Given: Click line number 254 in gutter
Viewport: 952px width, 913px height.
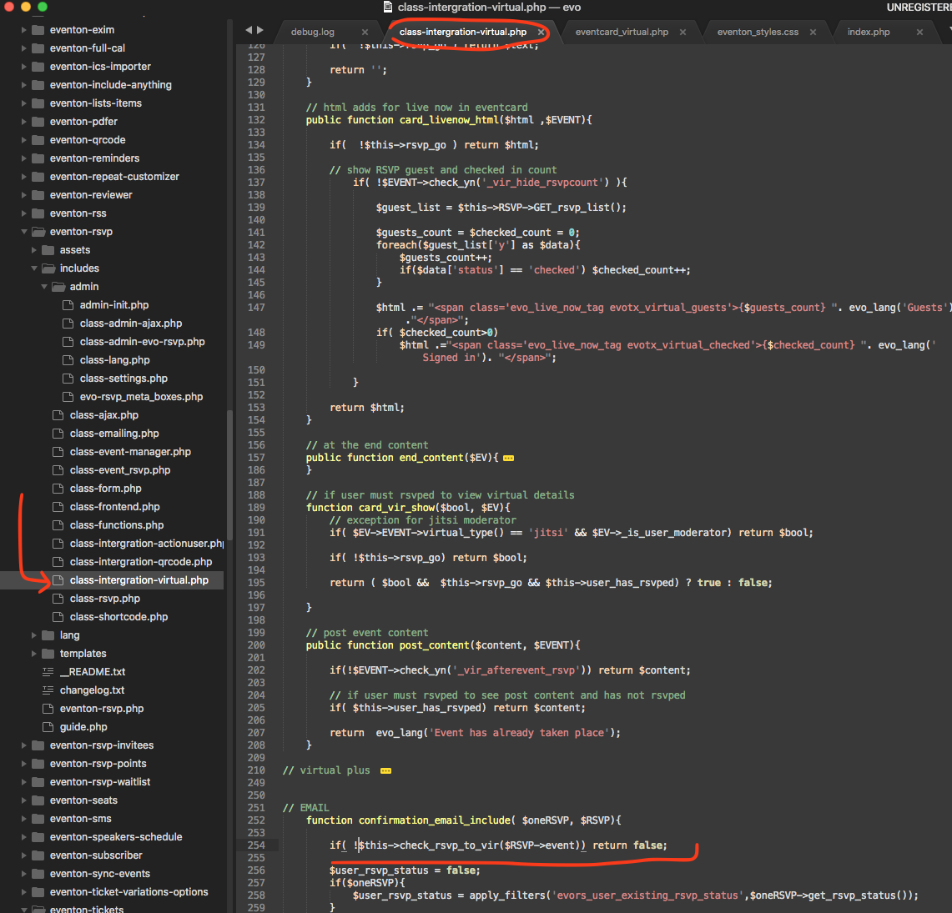Looking at the screenshot, I should [x=255, y=845].
